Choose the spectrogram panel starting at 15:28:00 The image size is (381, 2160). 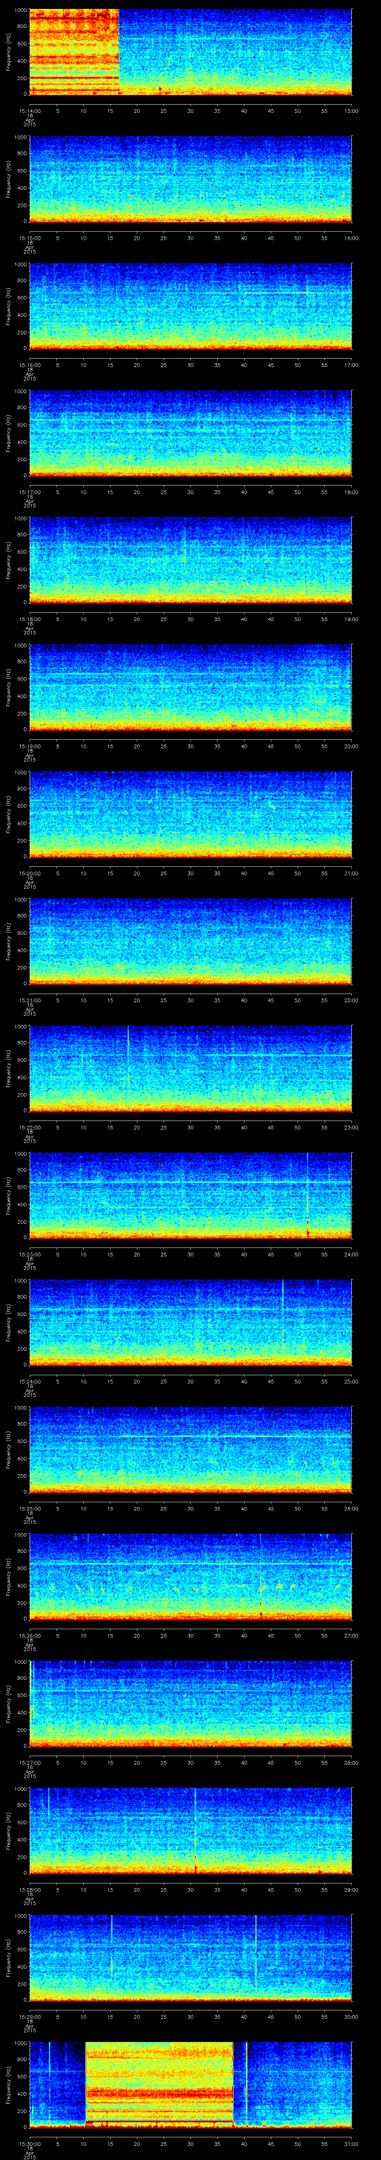(191, 1831)
